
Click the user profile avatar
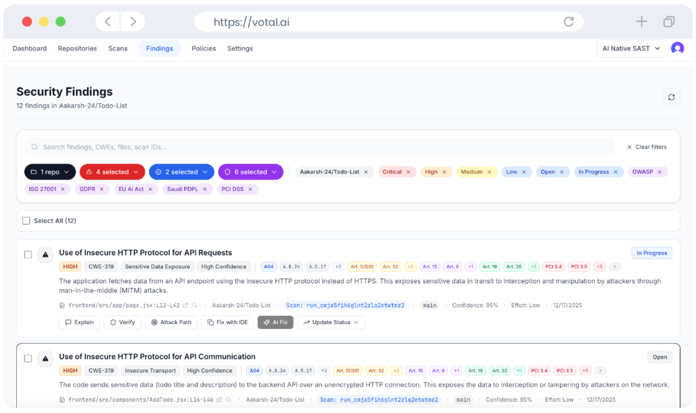pos(677,48)
